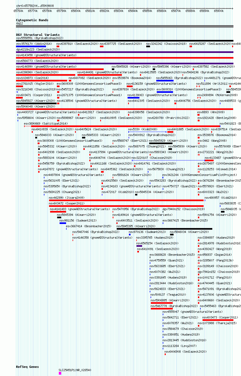Screen dimensions: 241x376
Task: Select the red bar under nsv5906885
Action: click(162, 303)
